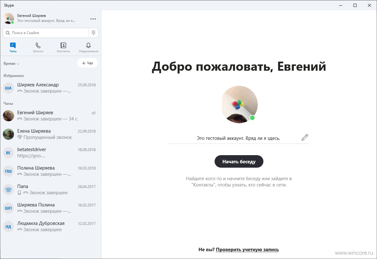The height and width of the screenshot is (259, 377).
Task: Click the missed call icon under Елена Ширяева
Action: click(x=20, y=137)
